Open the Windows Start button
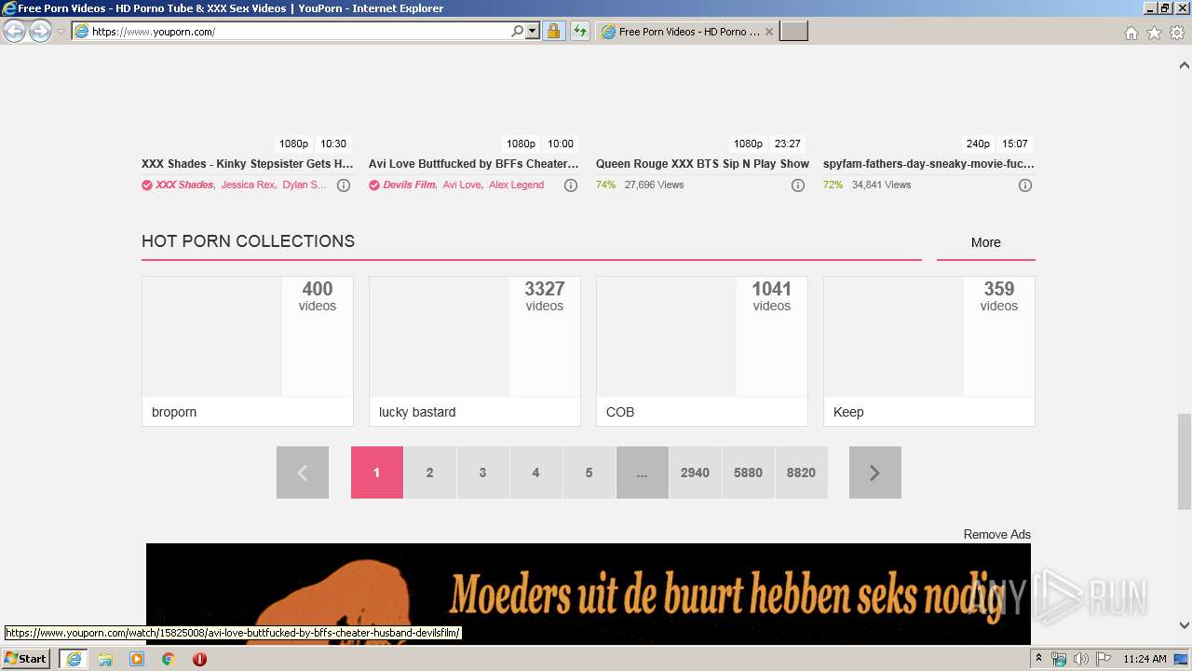Screen dimensions: 1192x671 [x=26, y=659]
